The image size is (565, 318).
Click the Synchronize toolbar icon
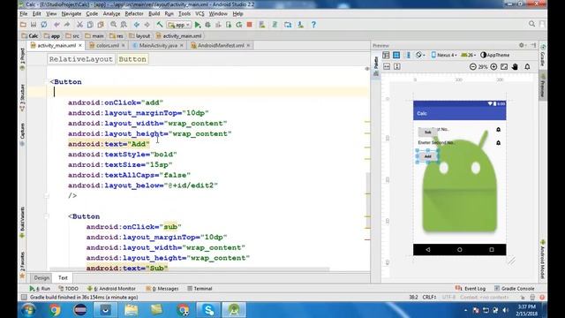pyautogui.click(x=44, y=25)
